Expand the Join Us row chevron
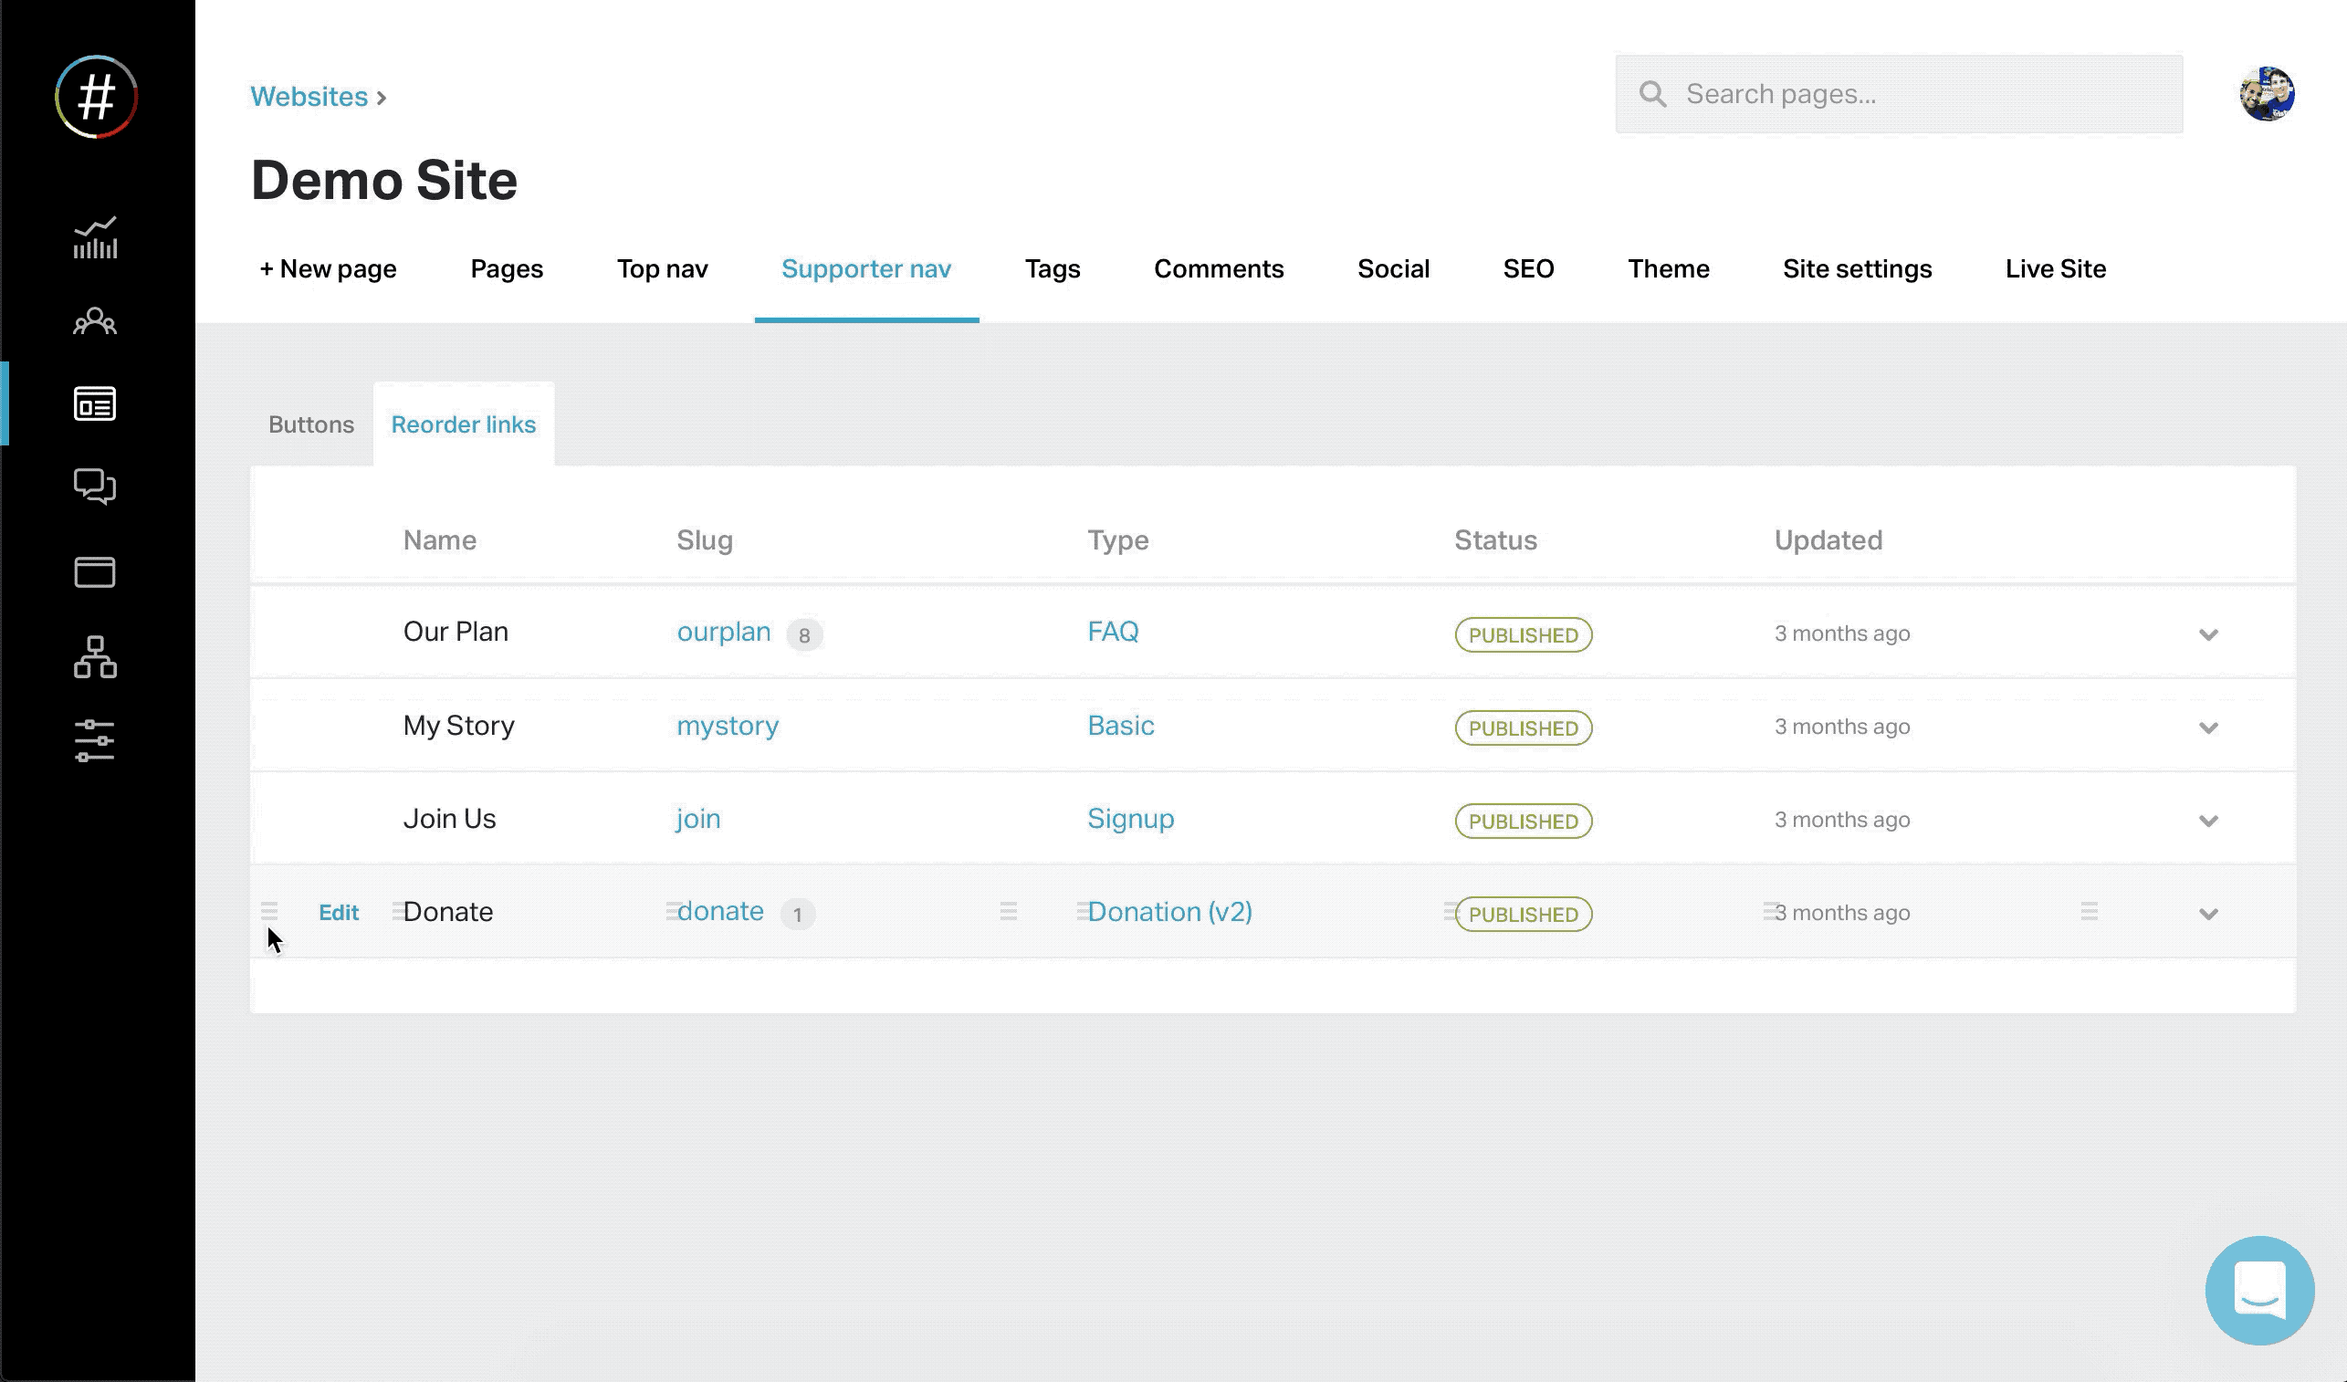Image resolution: width=2347 pixels, height=1382 pixels. 2207,822
